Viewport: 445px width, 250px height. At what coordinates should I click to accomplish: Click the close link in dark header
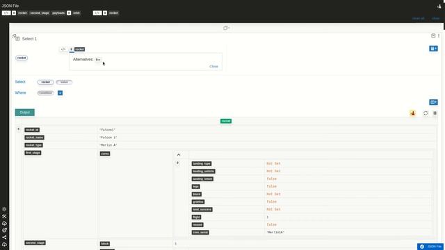(436, 19)
